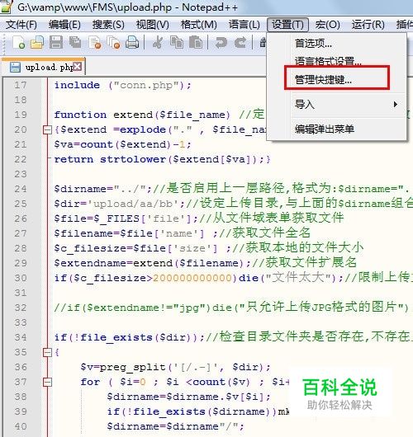Open the 运行(R) menu
This screenshot has width=413, height=437.
click(368, 25)
